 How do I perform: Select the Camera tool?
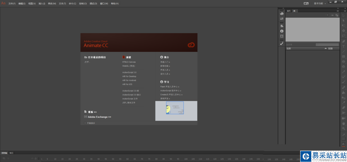pyautogui.click(x=344, y=118)
